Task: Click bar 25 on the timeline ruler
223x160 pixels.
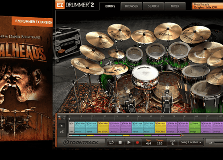Action: click(105, 116)
